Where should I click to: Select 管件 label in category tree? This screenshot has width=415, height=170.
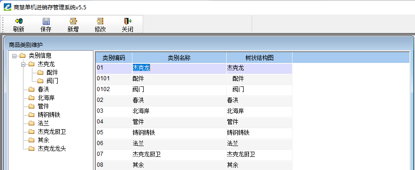43,106
